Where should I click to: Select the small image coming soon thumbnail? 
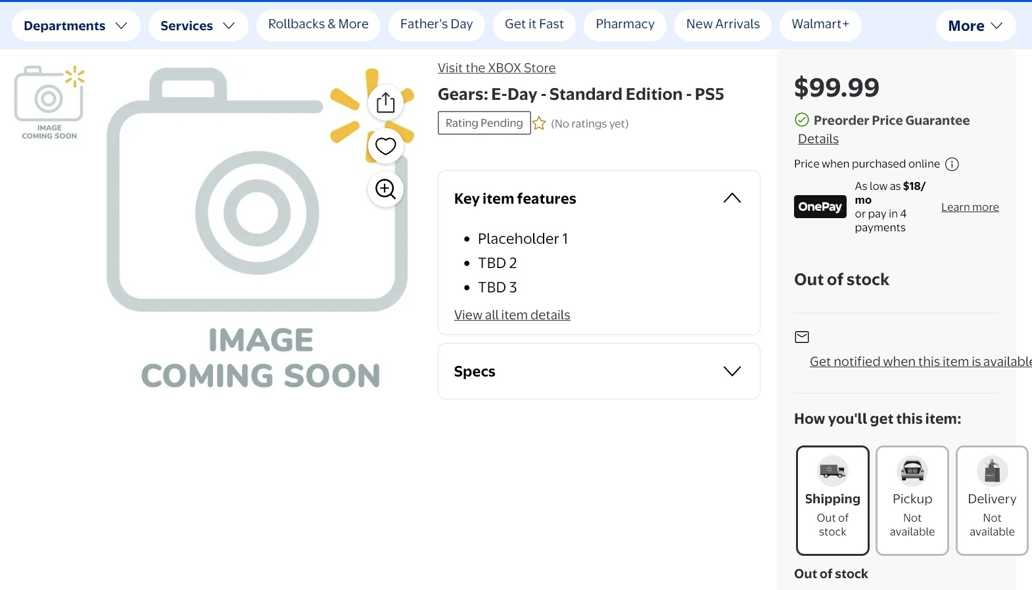49,102
